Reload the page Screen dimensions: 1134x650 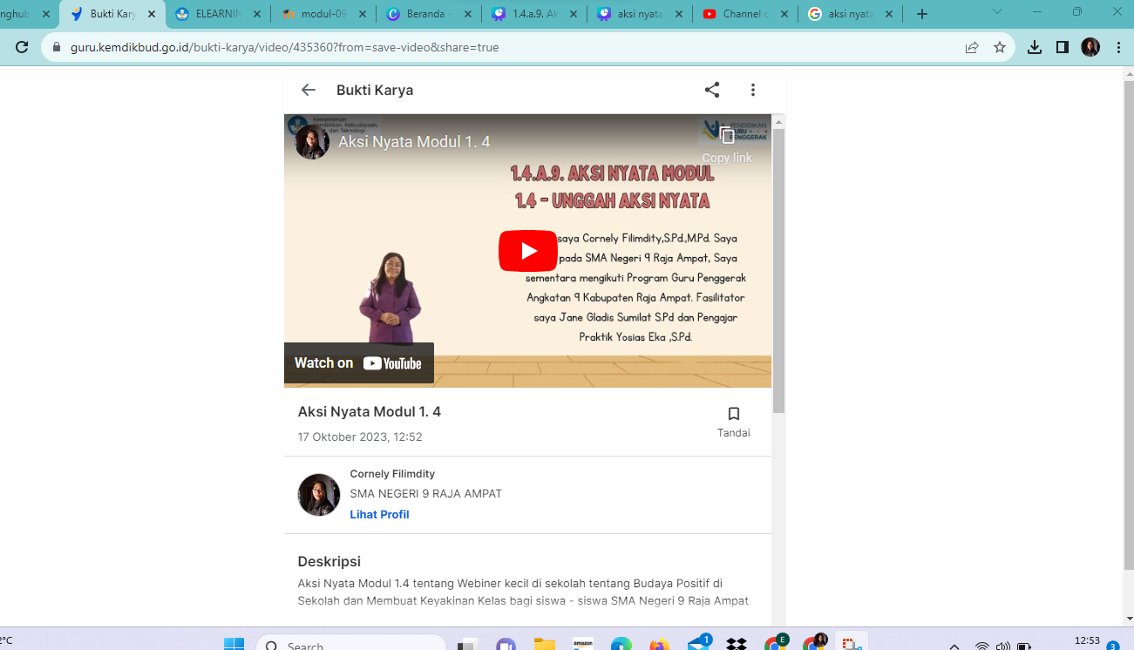click(22, 47)
